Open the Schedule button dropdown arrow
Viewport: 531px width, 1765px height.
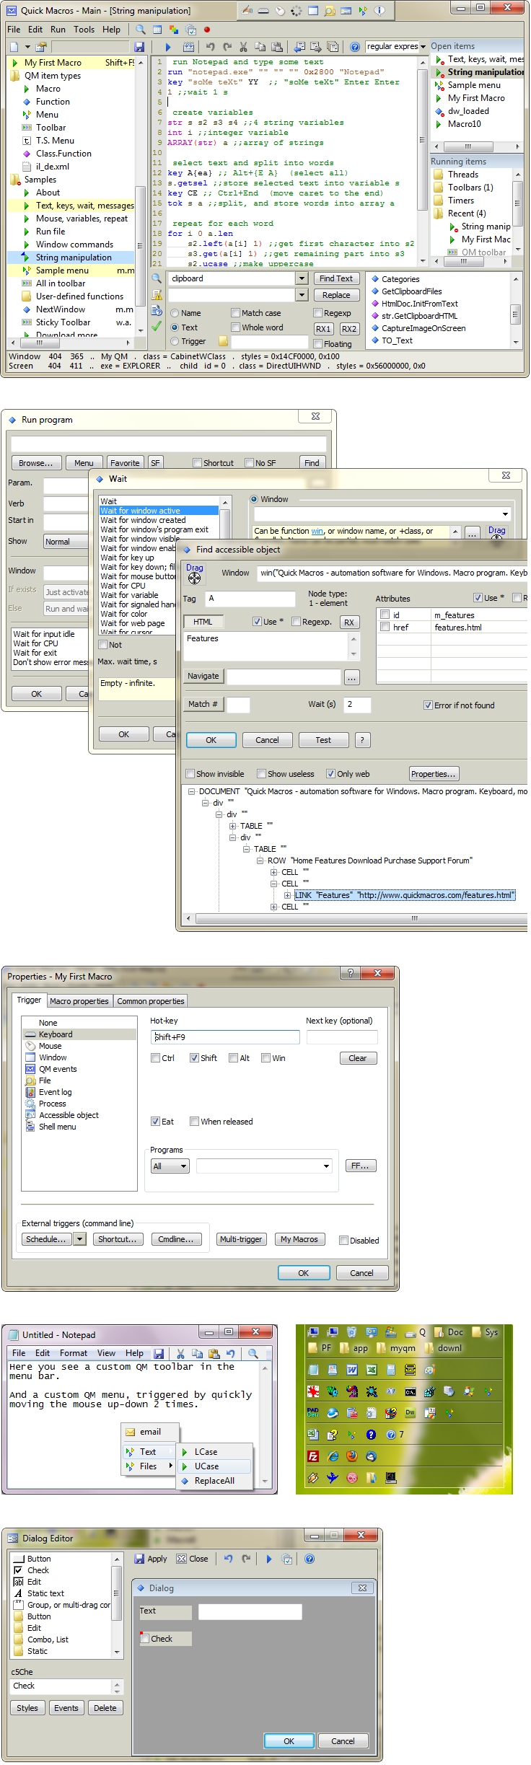(x=80, y=1239)
